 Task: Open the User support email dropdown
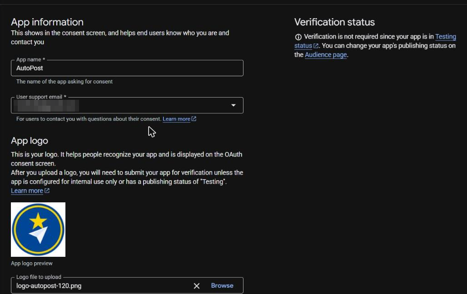click(127, 105)
